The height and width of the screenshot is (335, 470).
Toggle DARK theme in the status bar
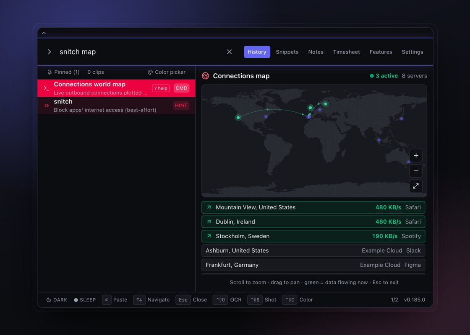tap(57, 300)
